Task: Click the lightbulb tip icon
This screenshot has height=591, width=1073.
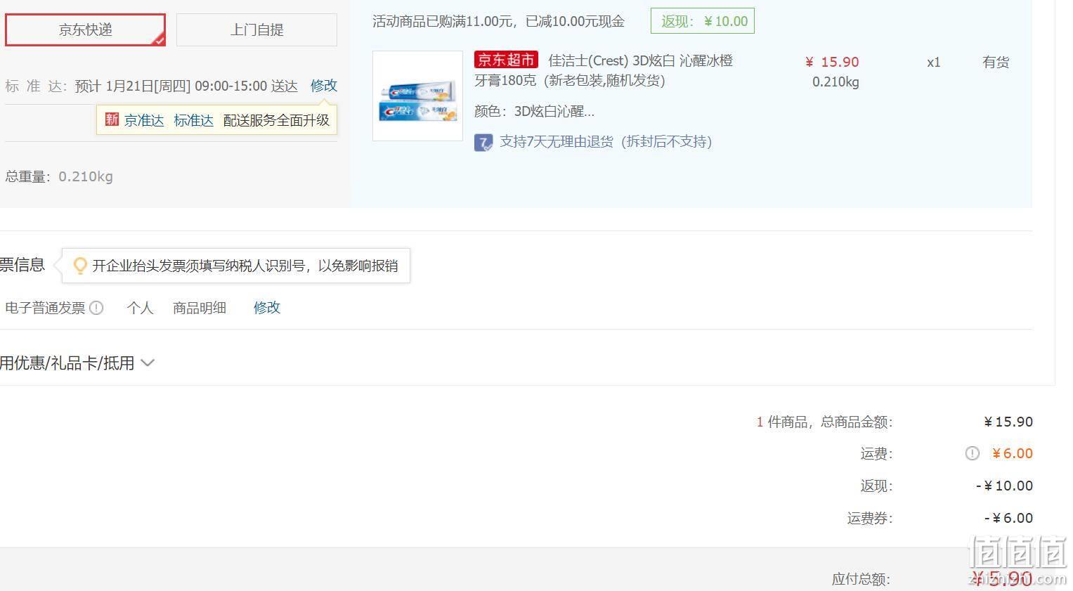Action: (x=80, y=266)
